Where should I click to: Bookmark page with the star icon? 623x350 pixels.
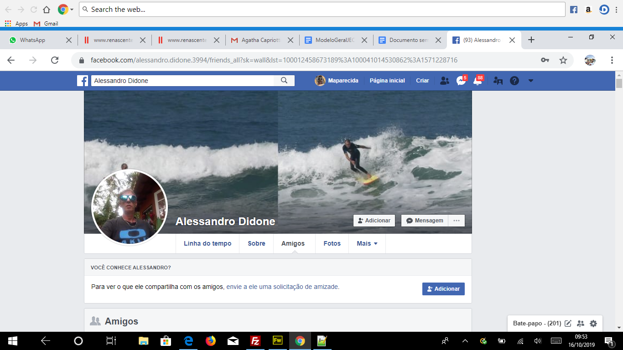coord(563,60)
